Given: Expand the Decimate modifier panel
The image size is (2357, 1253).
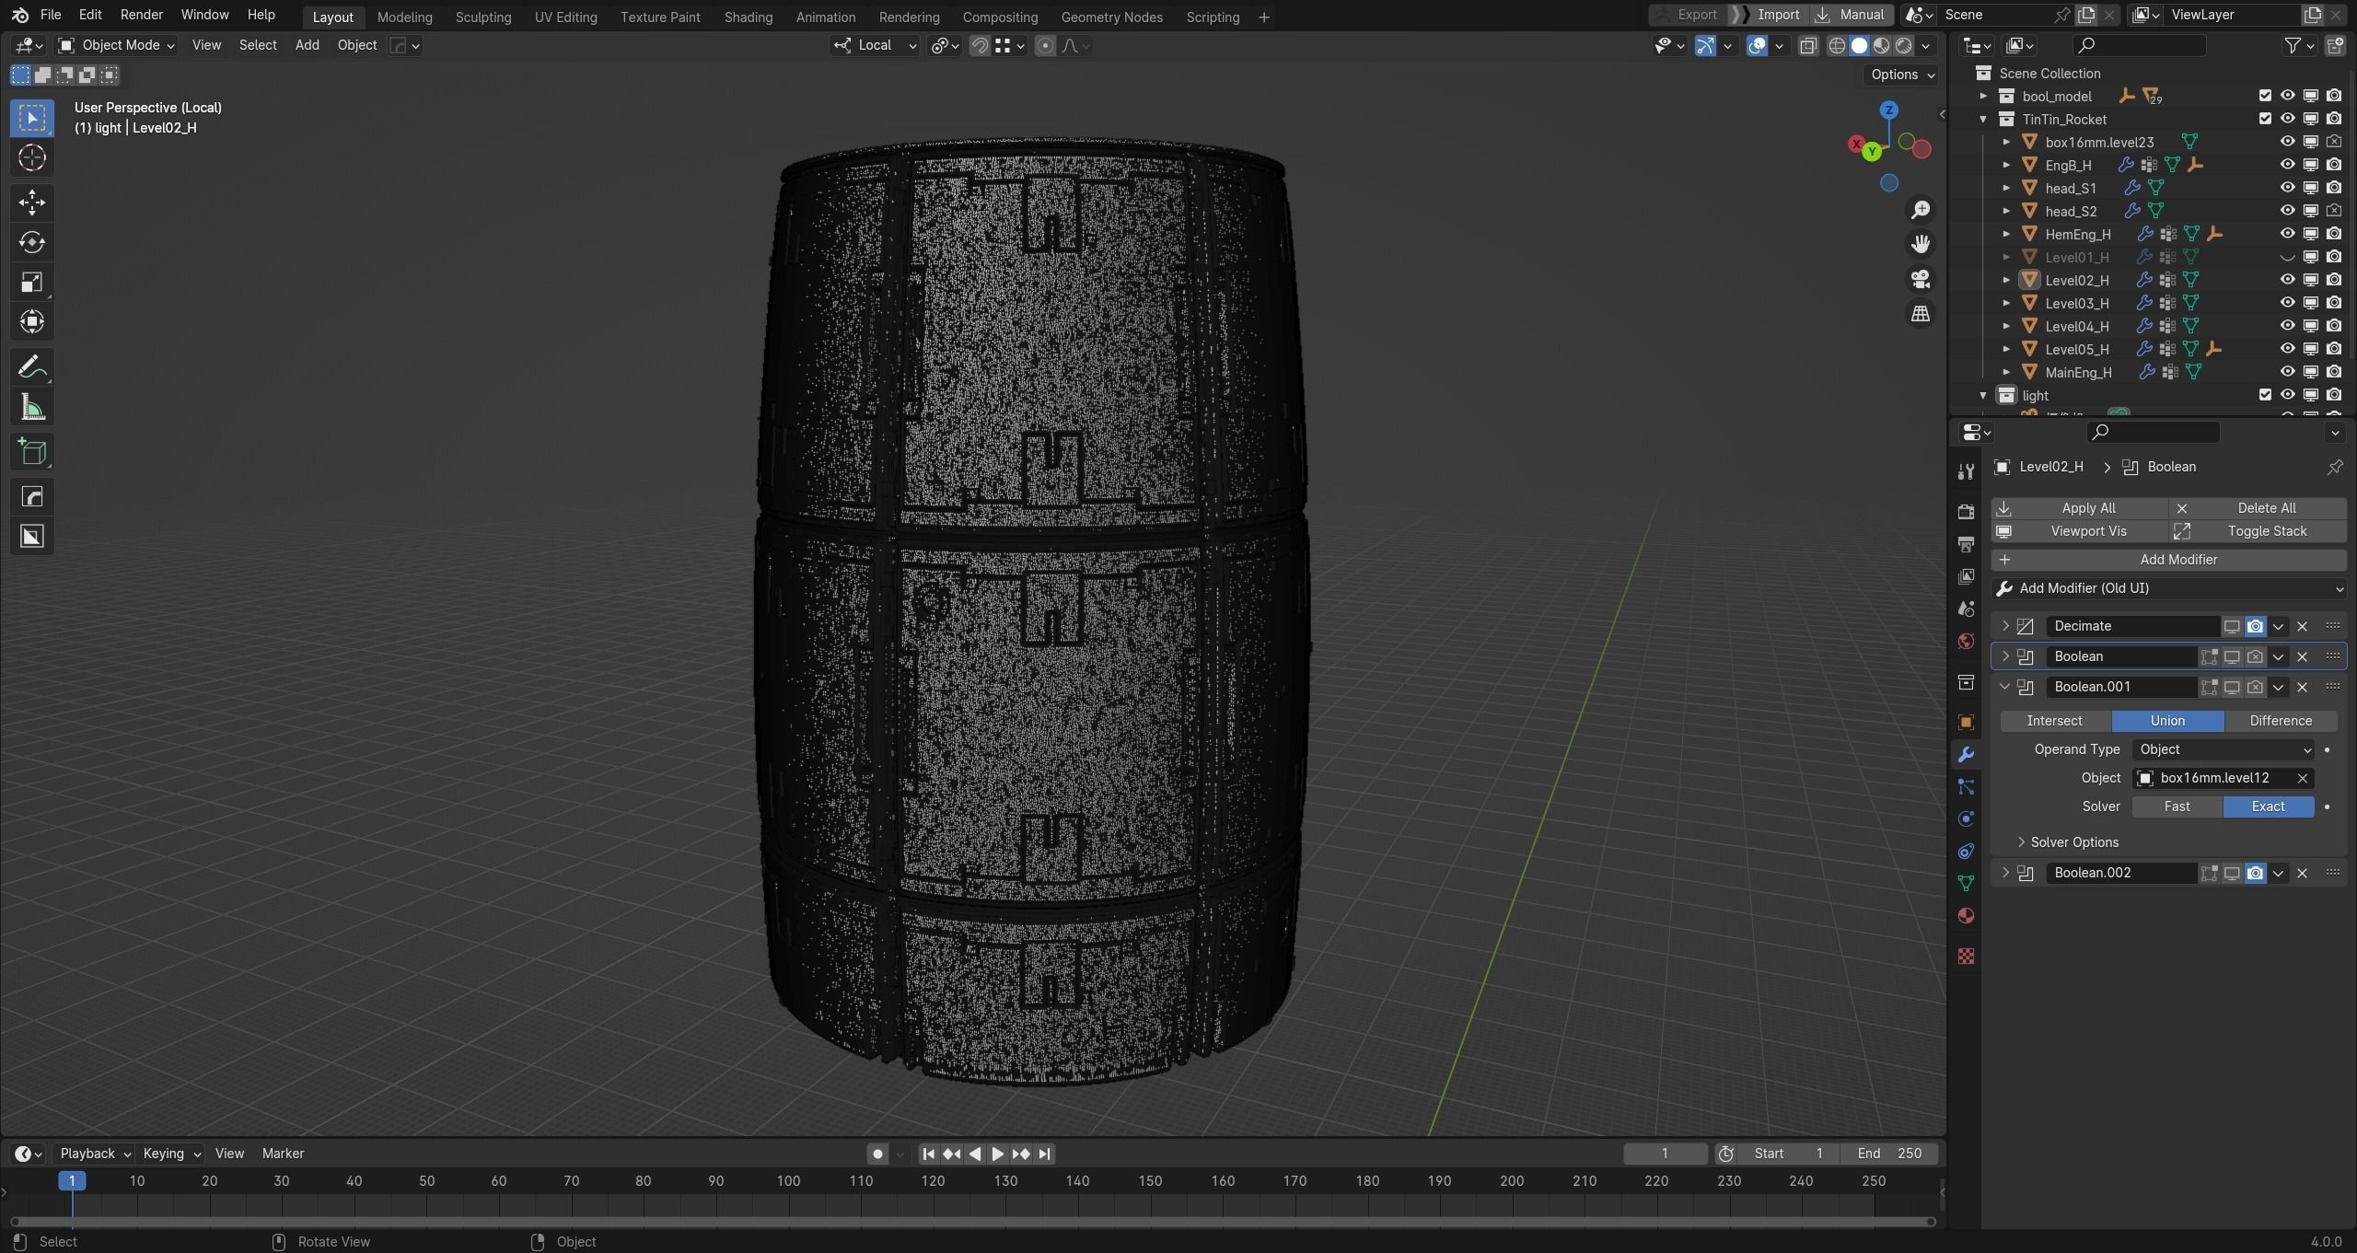Looking at the screenshot, I should click(2005, 626).
